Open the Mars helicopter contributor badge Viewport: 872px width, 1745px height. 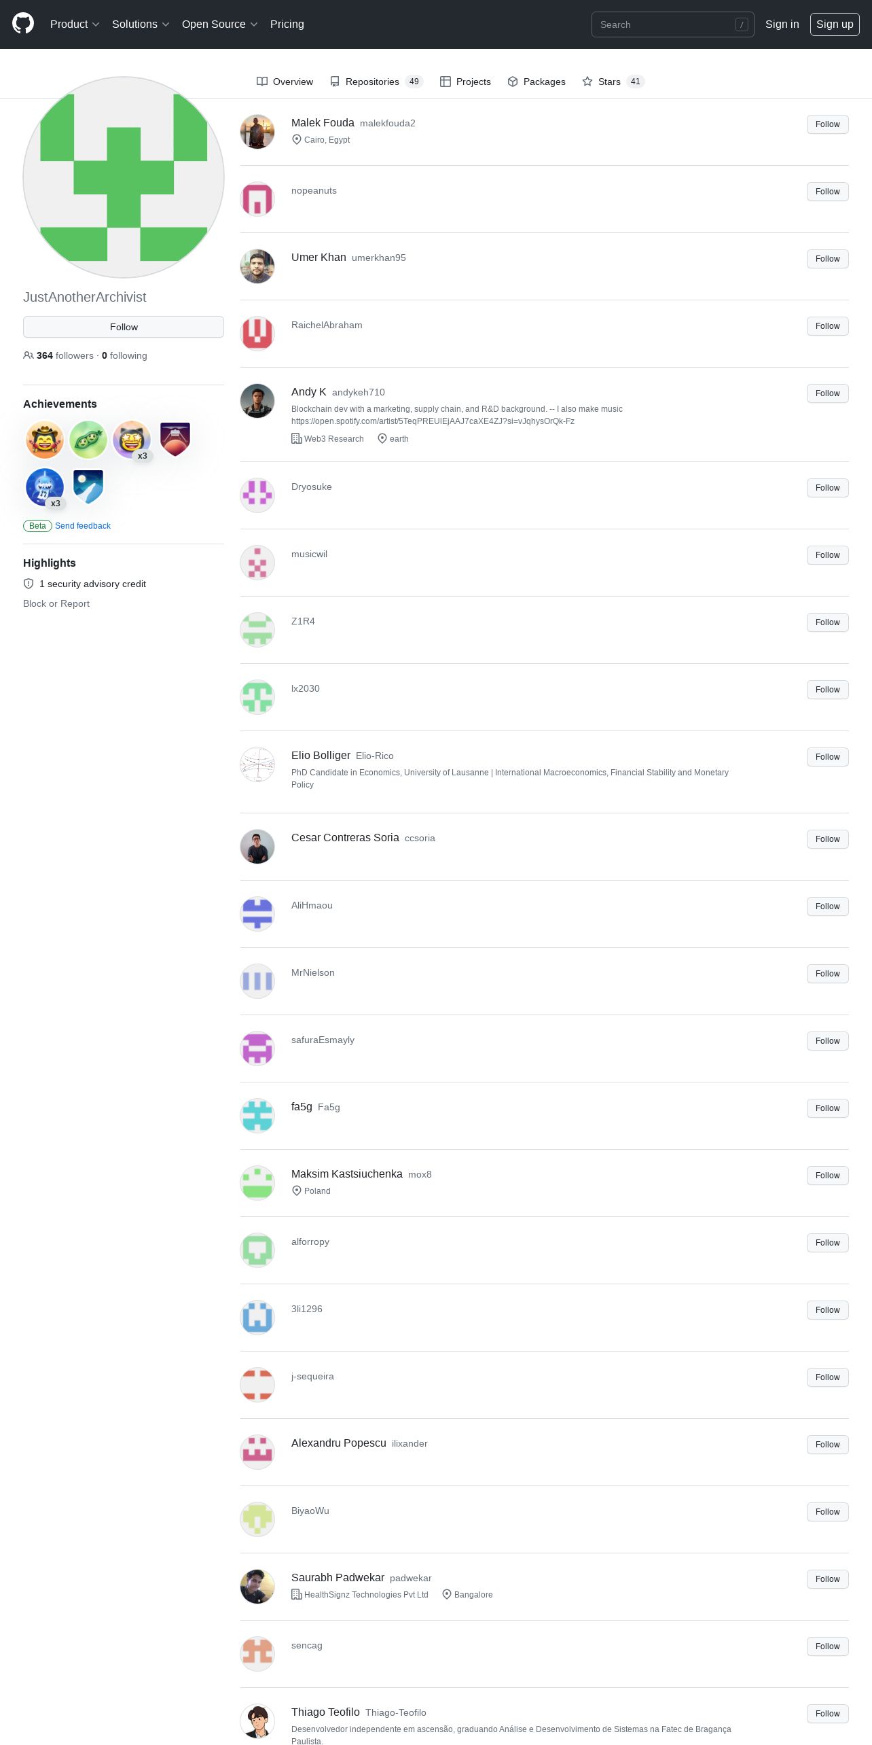coord(175,440)
